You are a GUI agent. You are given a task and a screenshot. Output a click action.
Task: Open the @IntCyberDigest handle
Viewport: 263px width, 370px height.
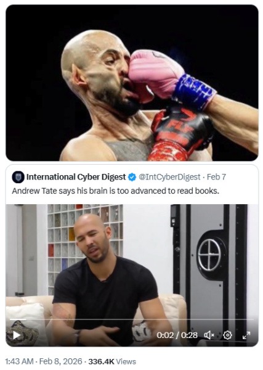point(169,177)
